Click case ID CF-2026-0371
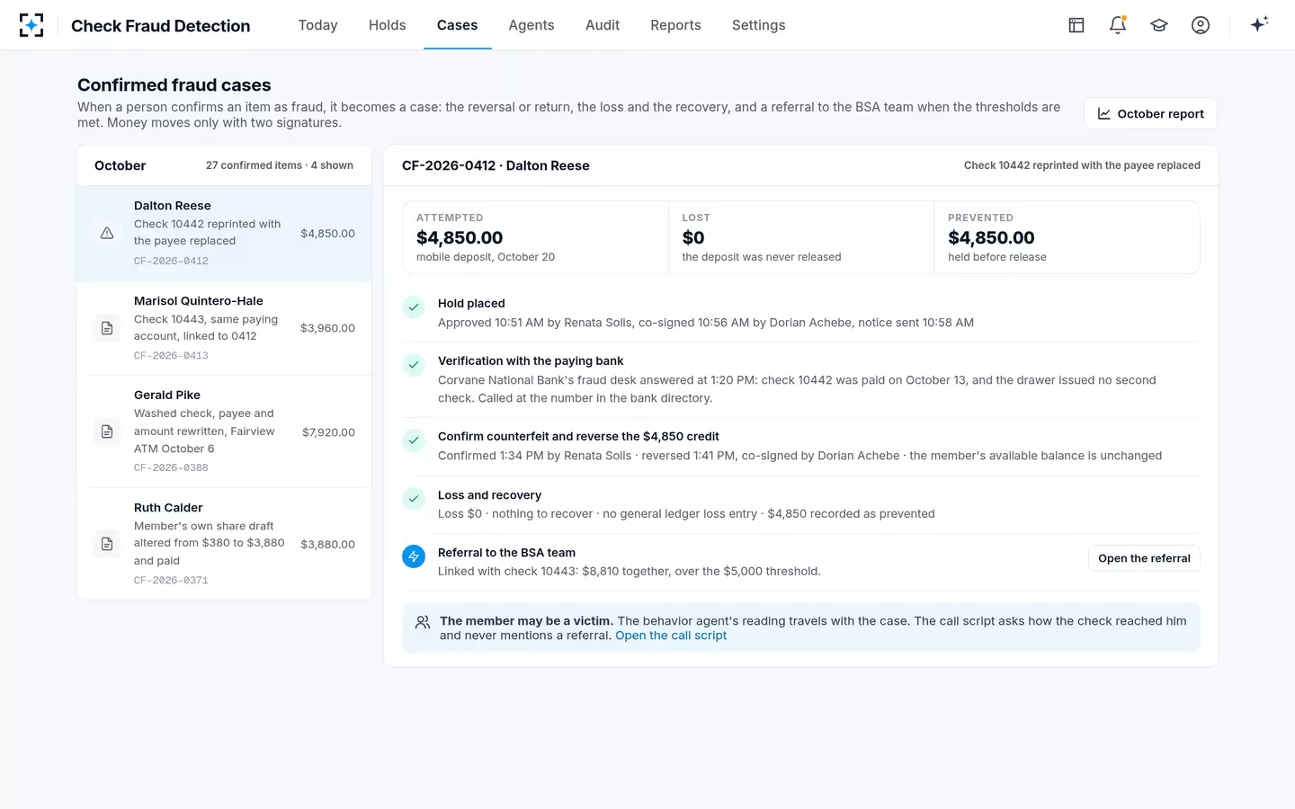Viewport: 1295px width, 809px height. pyautogui.click(x=171, y=581)
